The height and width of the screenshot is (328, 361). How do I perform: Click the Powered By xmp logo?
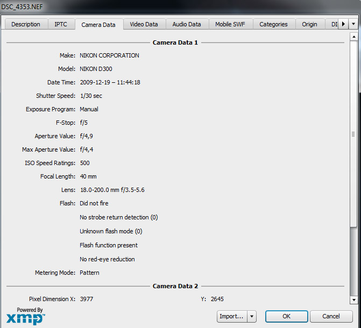(26, 316)
